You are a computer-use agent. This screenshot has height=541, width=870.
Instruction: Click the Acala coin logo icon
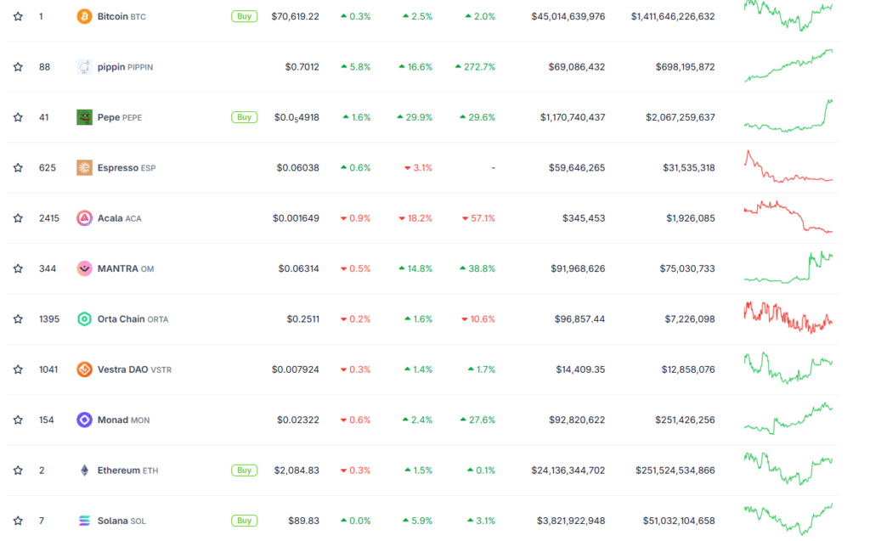click(x=84, y=218)
